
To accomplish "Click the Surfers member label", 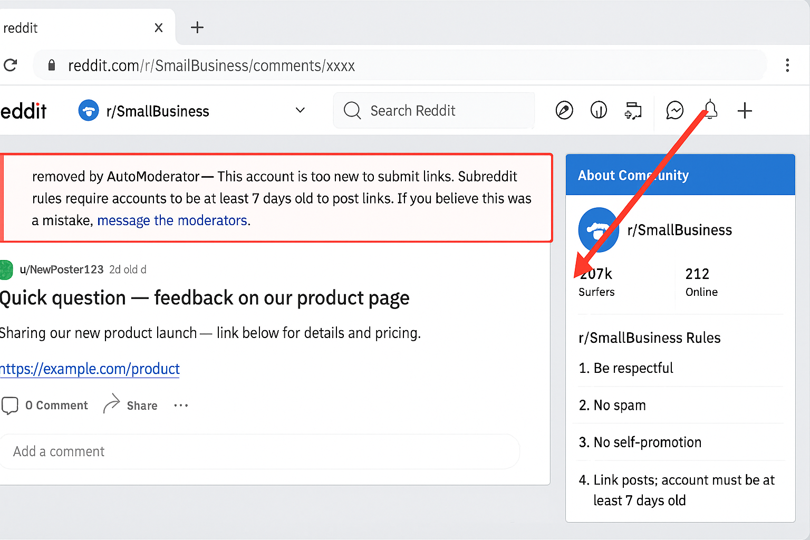I will tap(596, 292).
